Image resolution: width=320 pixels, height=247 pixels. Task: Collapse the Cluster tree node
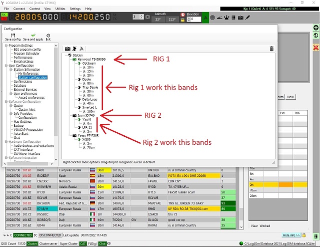(11, 106)
